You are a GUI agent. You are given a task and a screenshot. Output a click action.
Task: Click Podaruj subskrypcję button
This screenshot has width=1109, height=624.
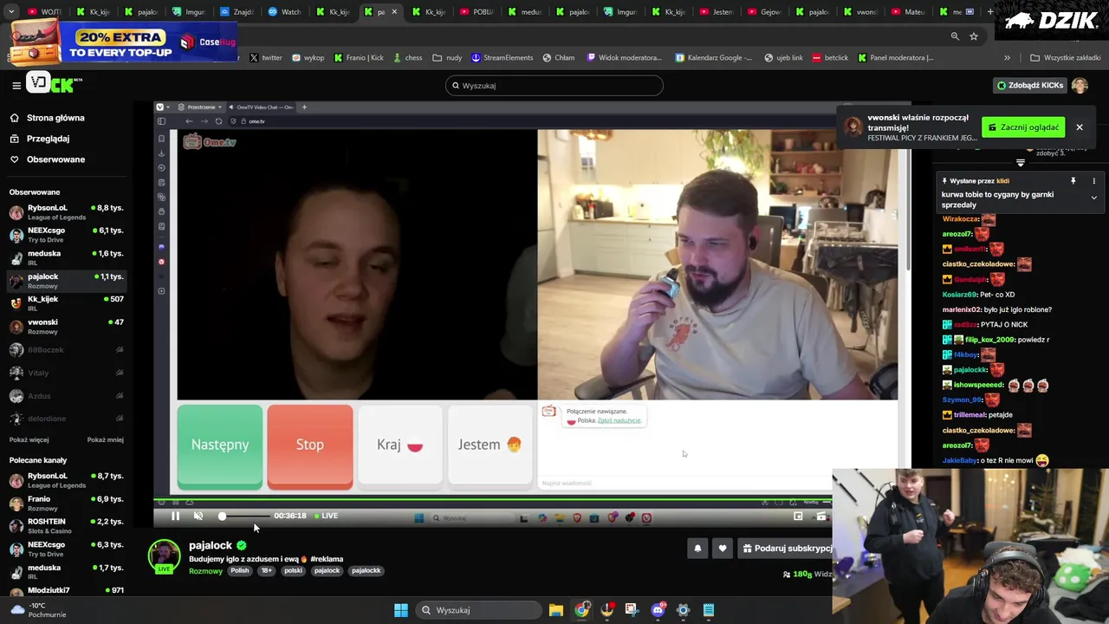(x=785, y=549)
